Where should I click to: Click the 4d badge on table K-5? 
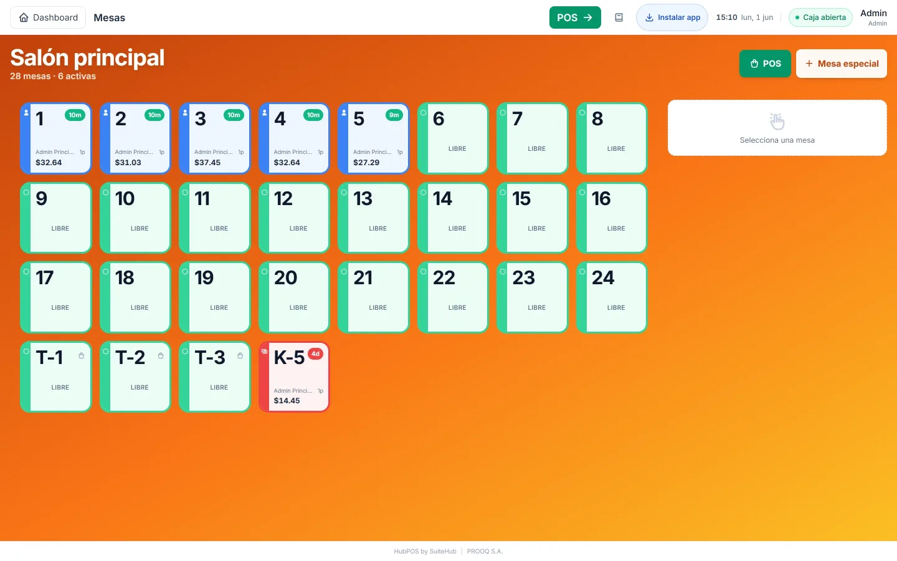315,354
